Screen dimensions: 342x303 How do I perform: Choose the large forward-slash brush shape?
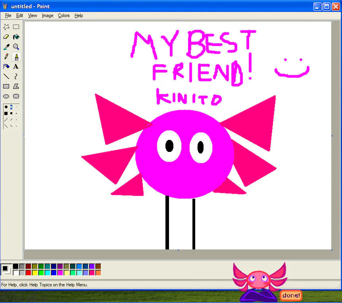click(6, 120)
